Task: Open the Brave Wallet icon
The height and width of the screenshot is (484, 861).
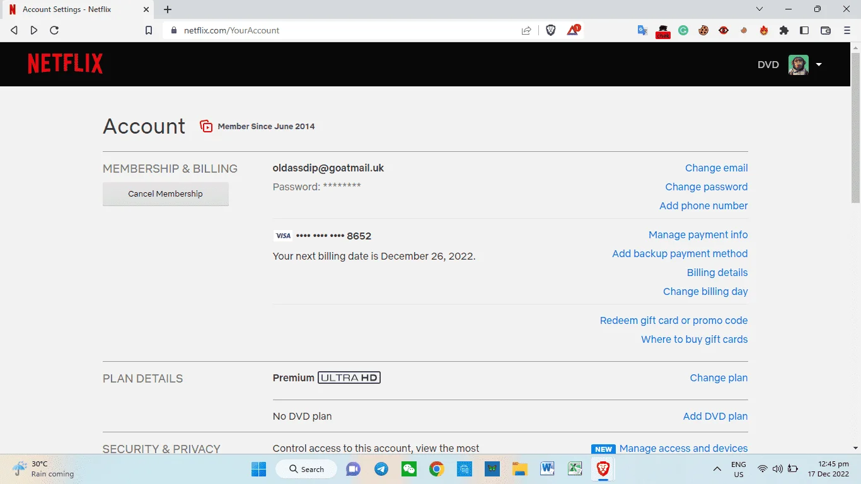Action: (826, 30)
